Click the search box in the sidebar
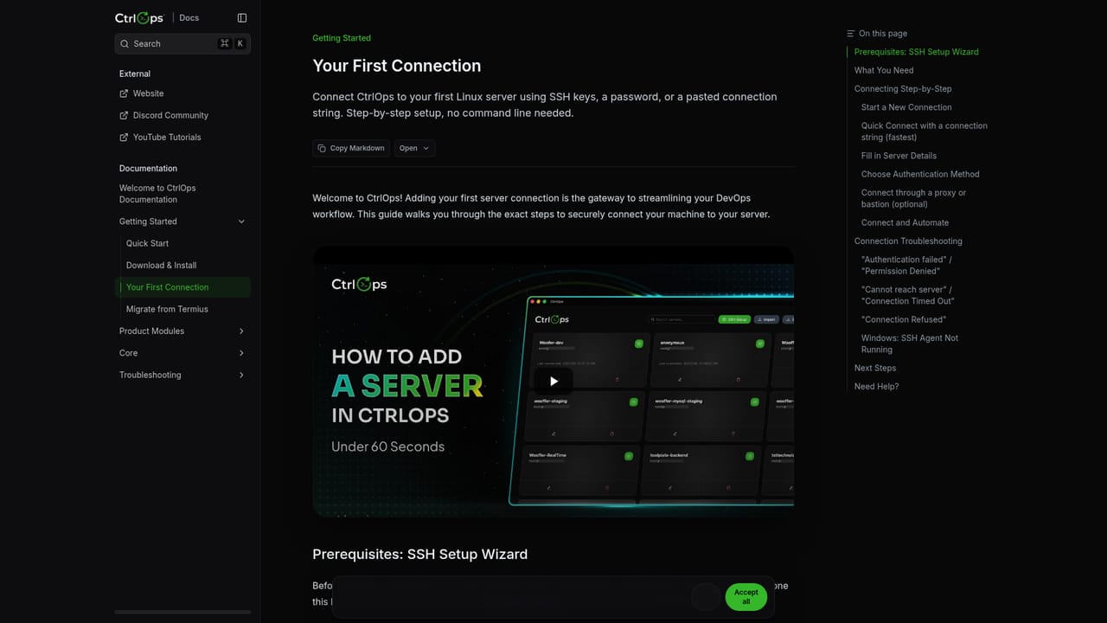 [x=182, y=44]
